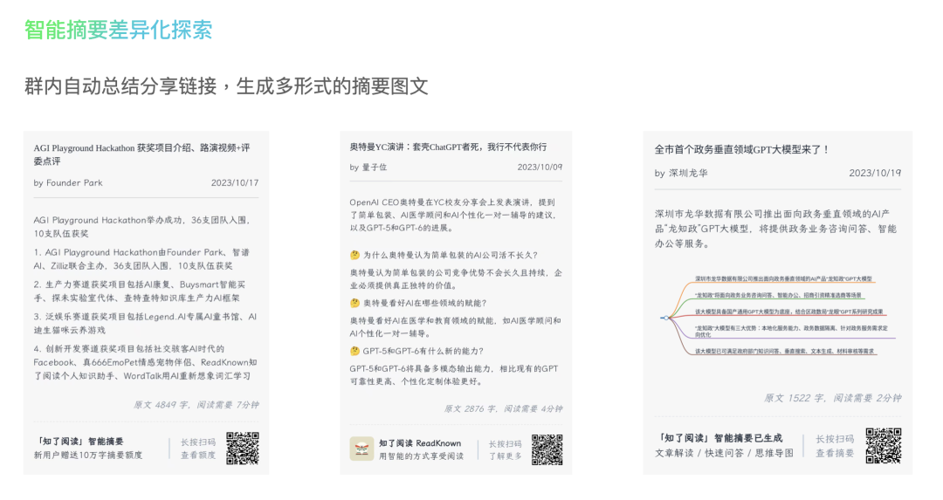Click the paragraph OpenAI CEO奥特曼在YC校友分享会
This screenshot has height=500, width=943.
point(453,215)
